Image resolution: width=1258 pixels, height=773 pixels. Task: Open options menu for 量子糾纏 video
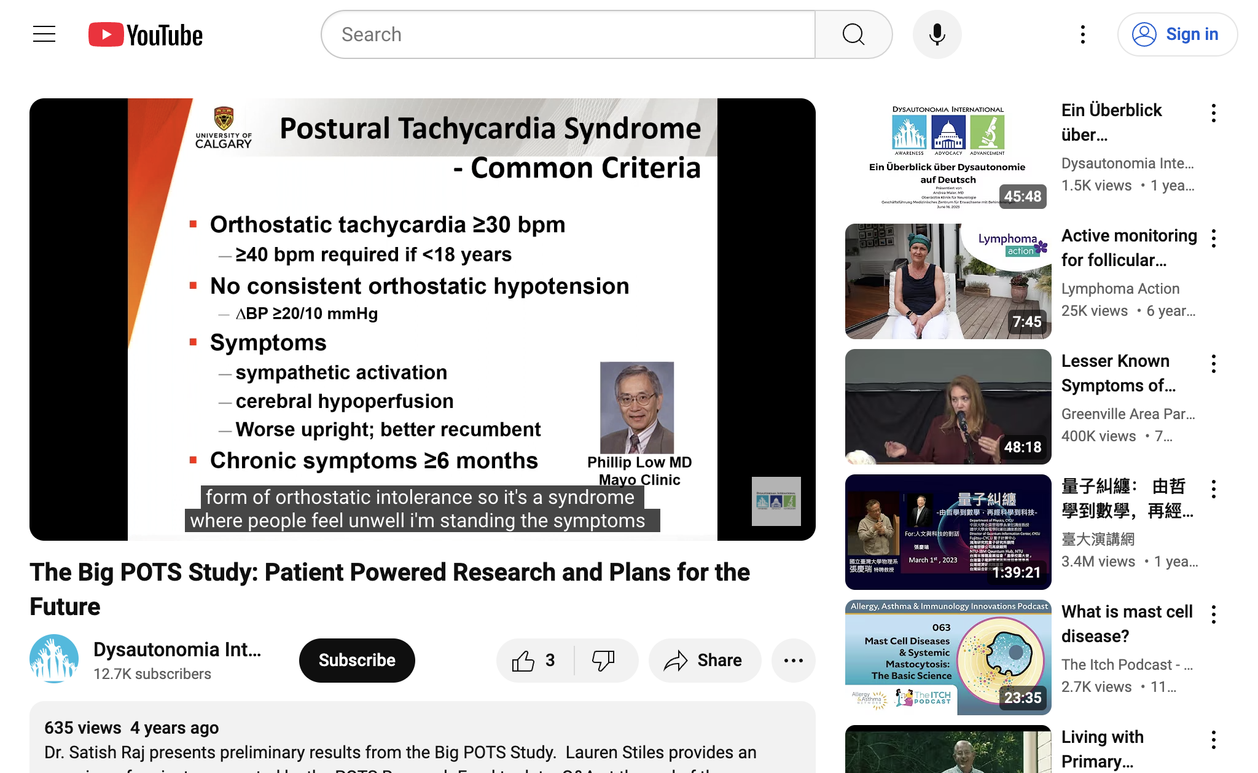click(1214, 489)
